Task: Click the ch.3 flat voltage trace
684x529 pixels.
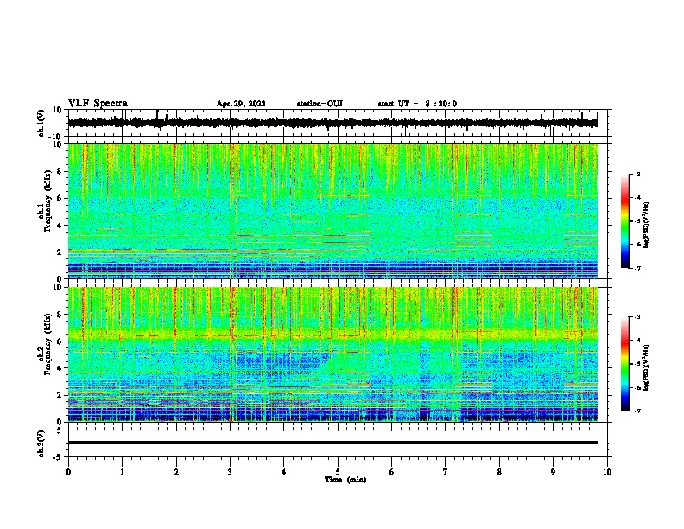Action: point(332,443)
